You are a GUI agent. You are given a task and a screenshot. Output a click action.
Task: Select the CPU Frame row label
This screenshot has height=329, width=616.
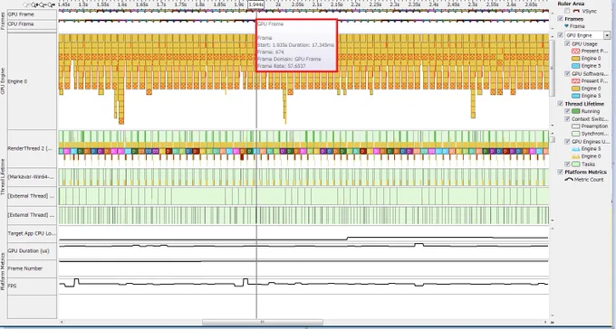(21, 23)
